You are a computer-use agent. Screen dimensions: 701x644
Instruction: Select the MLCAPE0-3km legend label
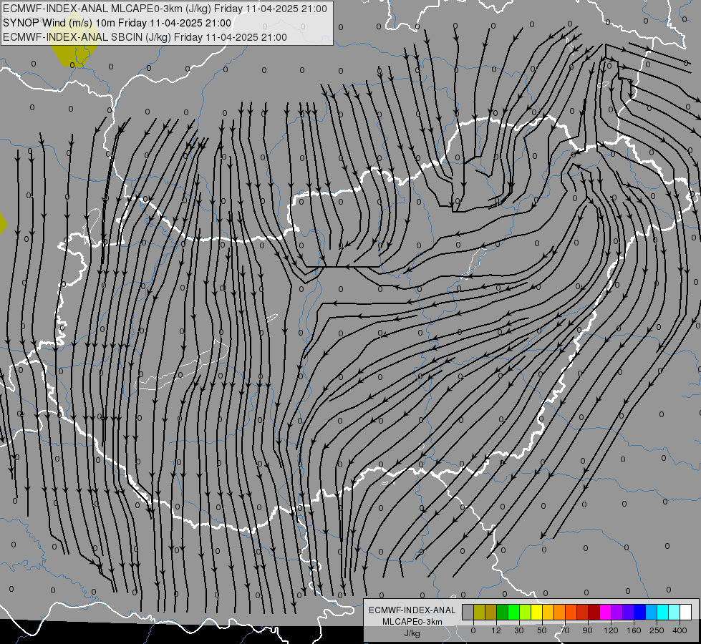click(412, 622)
